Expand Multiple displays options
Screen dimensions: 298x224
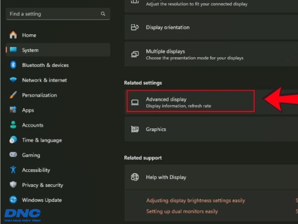click(x=211, y=54)
